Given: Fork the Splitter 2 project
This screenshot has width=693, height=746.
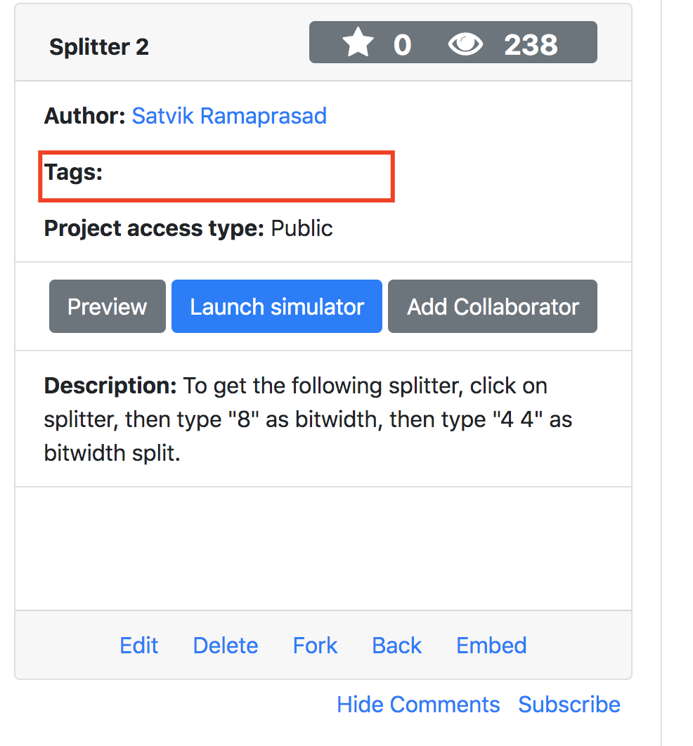Looking at the screenshot, I should point(315,645).
